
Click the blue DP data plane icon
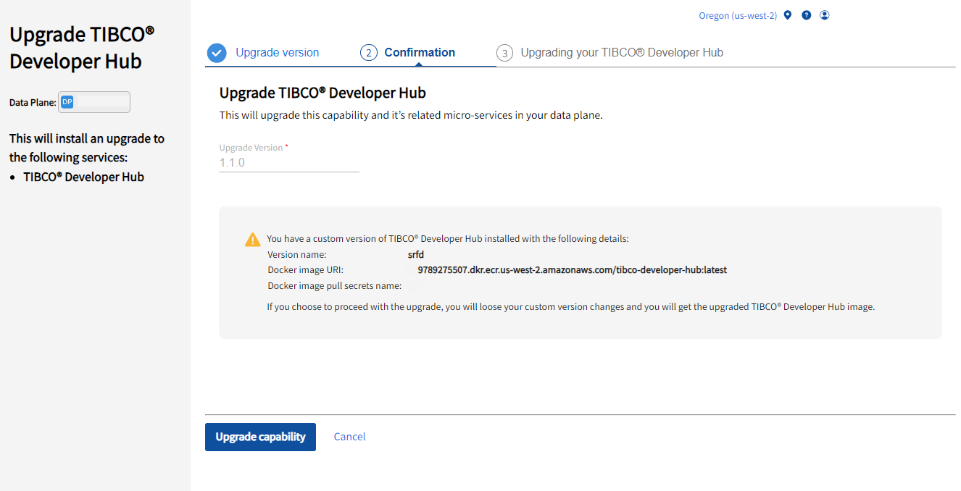(x=67, y=102)
